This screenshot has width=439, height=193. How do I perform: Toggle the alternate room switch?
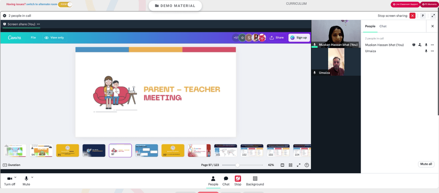(x=65, y=4)
